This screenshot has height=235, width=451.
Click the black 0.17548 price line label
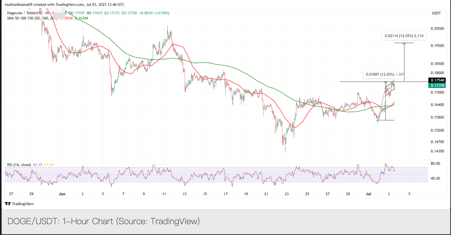pyautogui.click(x=436, y=80)
